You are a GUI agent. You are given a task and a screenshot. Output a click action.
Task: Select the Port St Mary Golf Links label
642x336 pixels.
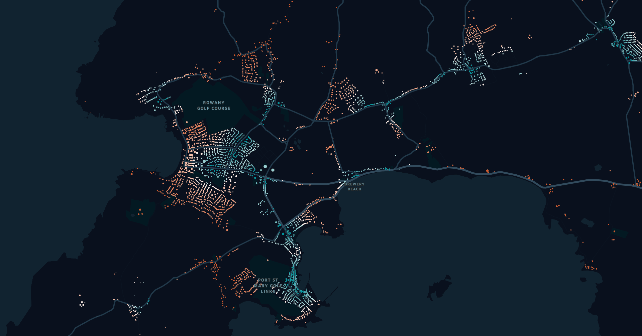coord(268,286)
